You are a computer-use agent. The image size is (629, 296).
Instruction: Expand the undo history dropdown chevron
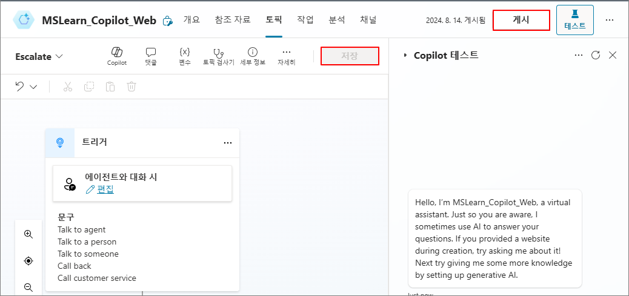point(34,87)
